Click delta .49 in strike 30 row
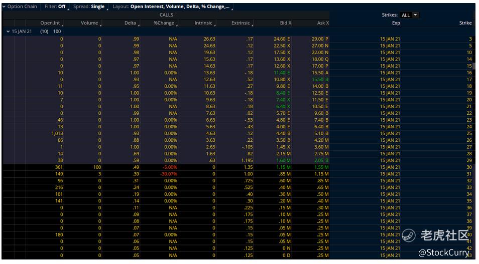 click(x=136, y=167)
